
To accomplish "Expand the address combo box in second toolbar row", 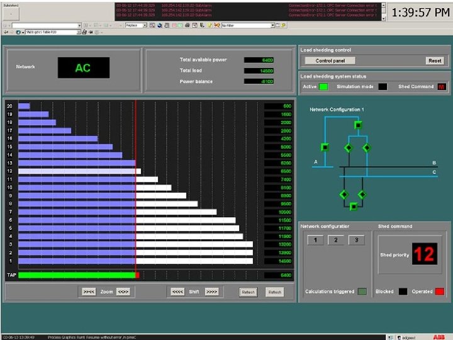I will pos(79,32).
